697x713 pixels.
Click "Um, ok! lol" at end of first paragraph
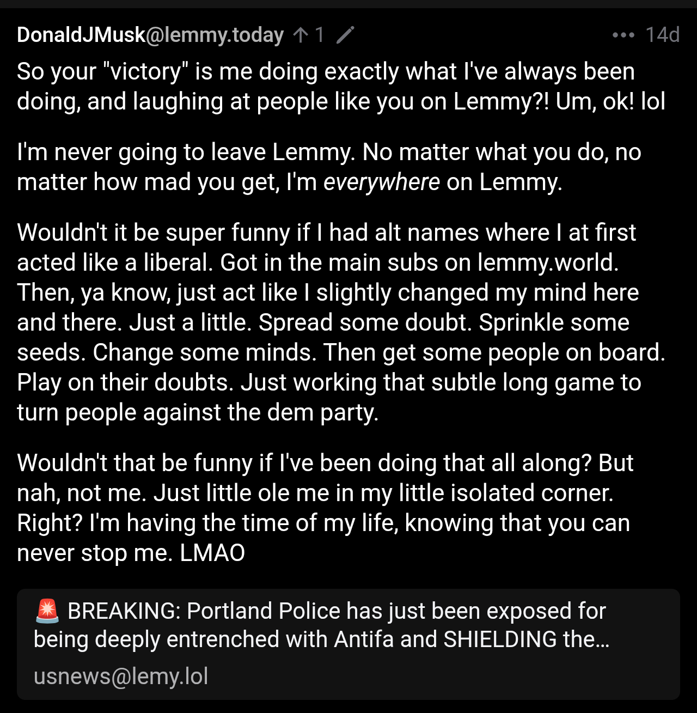coord(610,102)
